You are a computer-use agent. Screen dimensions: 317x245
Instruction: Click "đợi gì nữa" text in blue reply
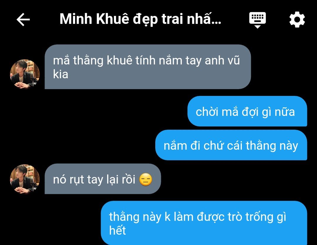(268, 112)
